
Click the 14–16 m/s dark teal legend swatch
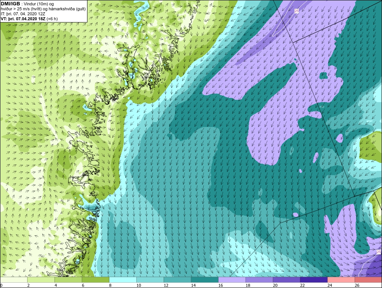[205, 280]
